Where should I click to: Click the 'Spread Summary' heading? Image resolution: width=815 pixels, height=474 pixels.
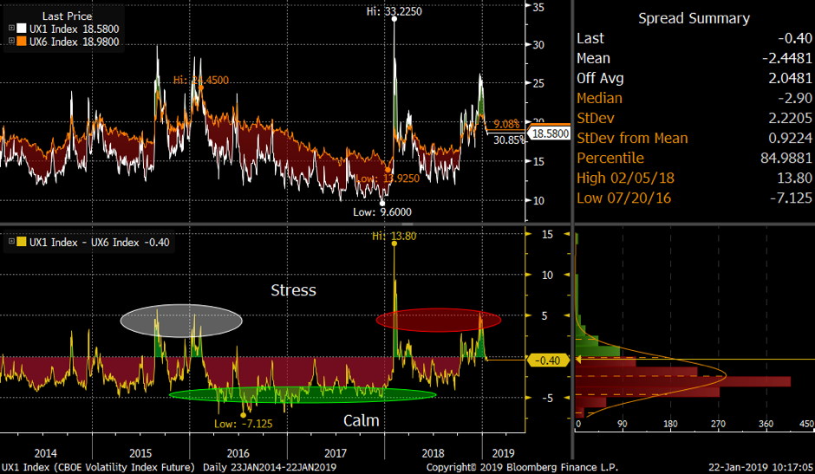point(694,18)
